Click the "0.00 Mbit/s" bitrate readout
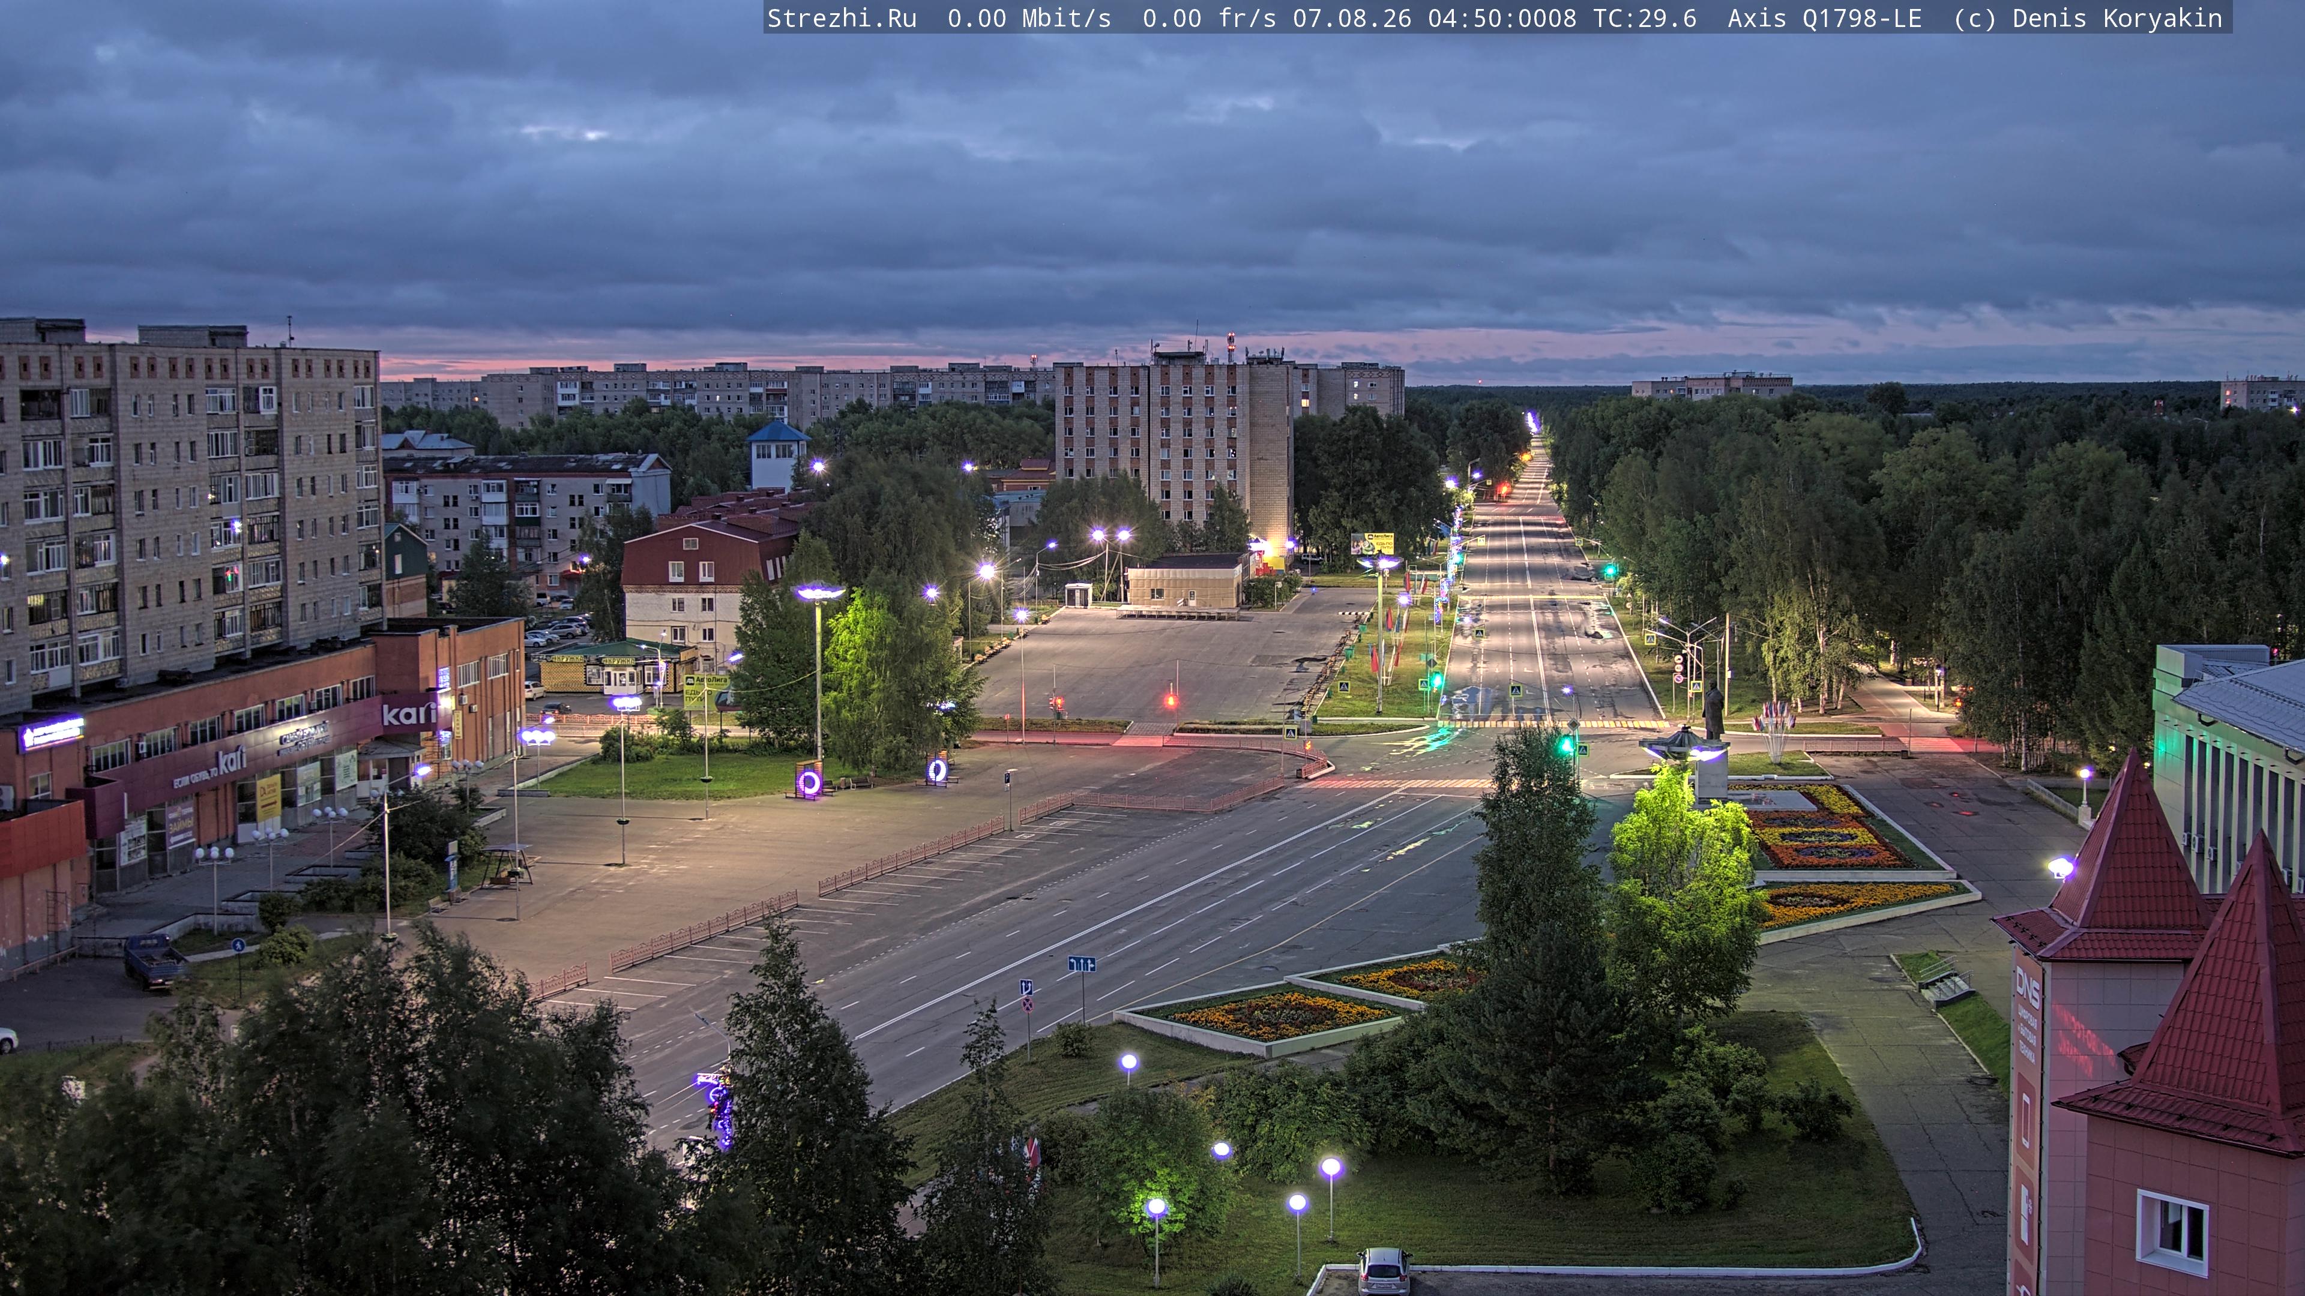The height and width of the screenshot is (1296, 2305). click(x=1029, y=19)
